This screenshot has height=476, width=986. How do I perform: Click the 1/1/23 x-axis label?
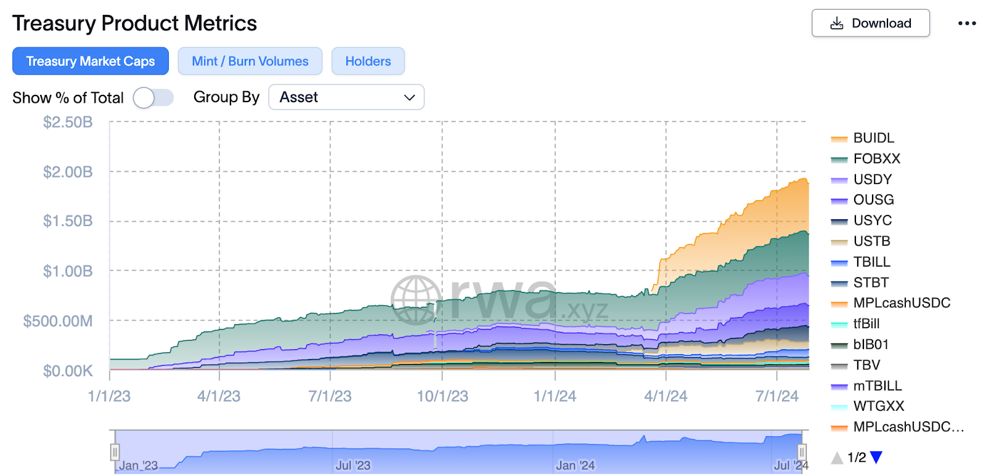tap(110, 396)
